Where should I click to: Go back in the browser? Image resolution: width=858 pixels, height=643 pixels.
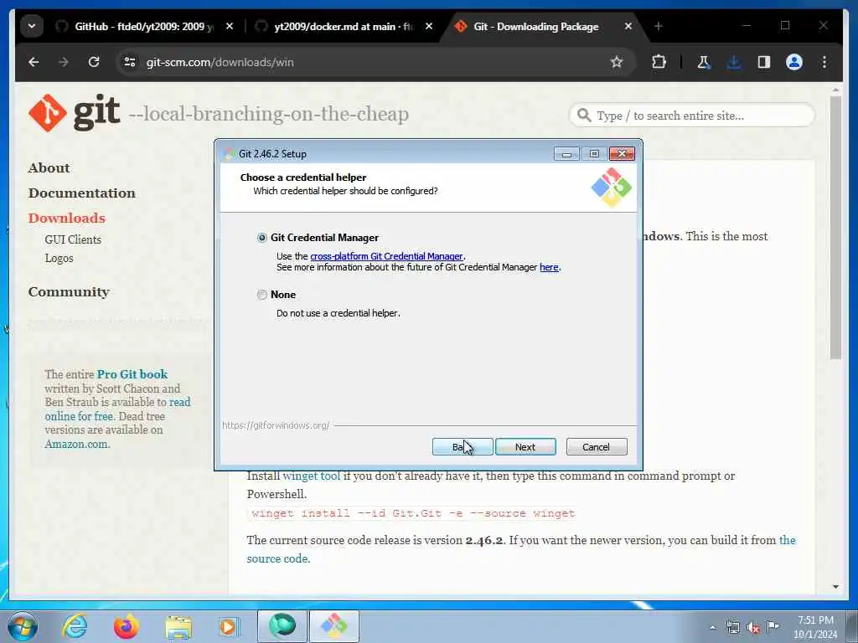[34, 62]
